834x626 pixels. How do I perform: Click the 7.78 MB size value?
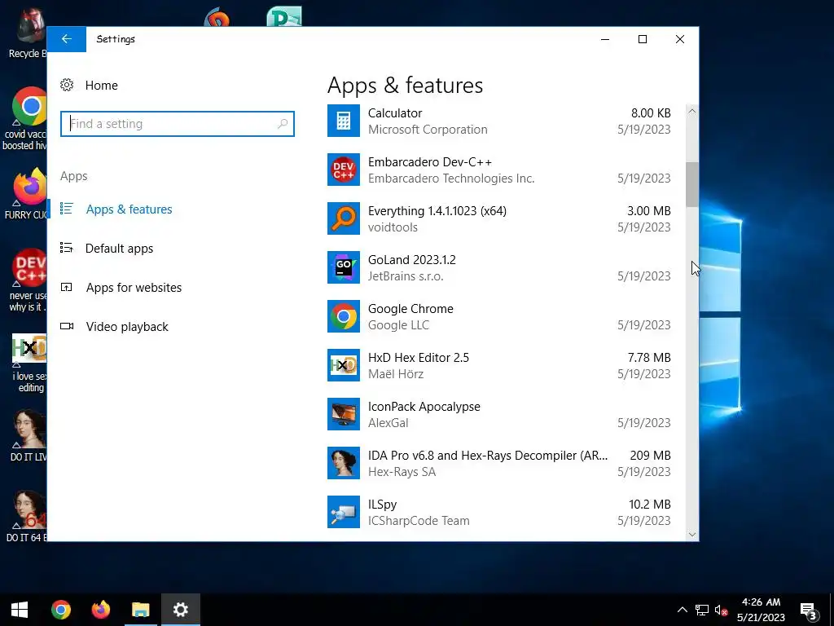649,358
